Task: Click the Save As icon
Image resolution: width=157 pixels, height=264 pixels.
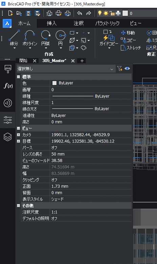Action: (x=37, y=13)
